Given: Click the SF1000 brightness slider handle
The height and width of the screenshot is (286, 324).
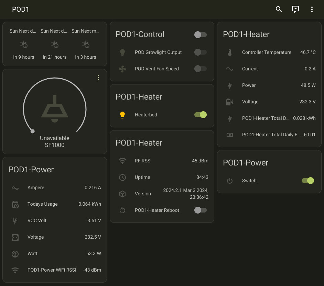Looking at the screenshot, I should pyautogui.click(x=32, y=131).
